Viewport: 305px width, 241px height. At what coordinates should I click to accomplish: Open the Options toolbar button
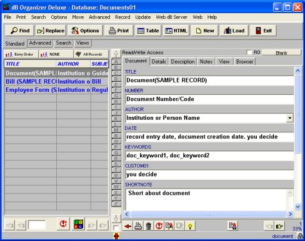[x=85, y=31]
